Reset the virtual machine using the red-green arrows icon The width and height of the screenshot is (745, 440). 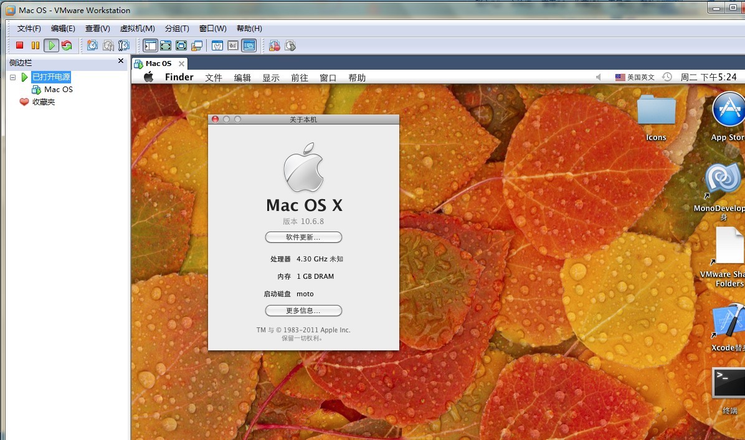pos(67,45)
